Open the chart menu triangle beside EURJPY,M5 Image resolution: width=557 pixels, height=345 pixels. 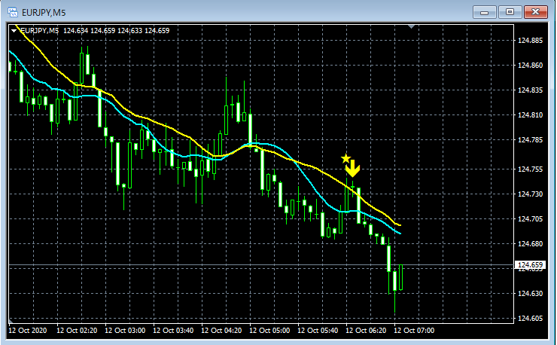[14, 31]
